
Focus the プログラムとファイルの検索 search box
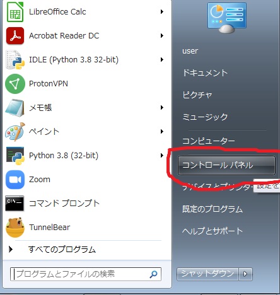[x=86, y=274]
